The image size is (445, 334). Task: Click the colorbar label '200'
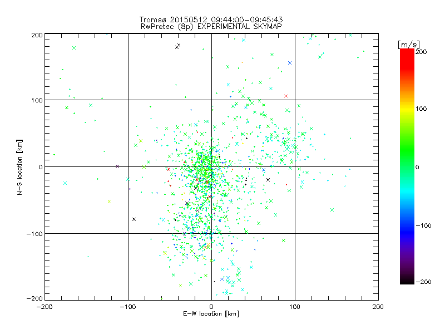(421, 52)
